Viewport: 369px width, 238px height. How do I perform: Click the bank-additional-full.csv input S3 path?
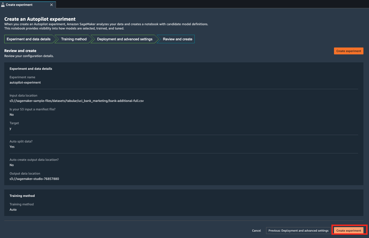(77, 101)
